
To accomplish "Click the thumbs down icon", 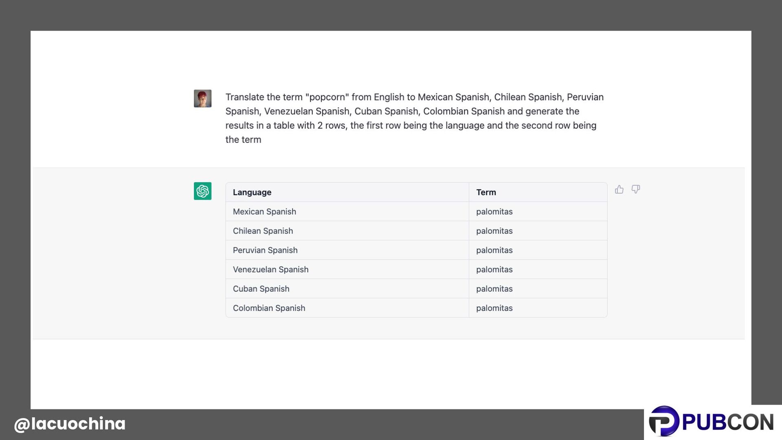I will pos(636,189).
